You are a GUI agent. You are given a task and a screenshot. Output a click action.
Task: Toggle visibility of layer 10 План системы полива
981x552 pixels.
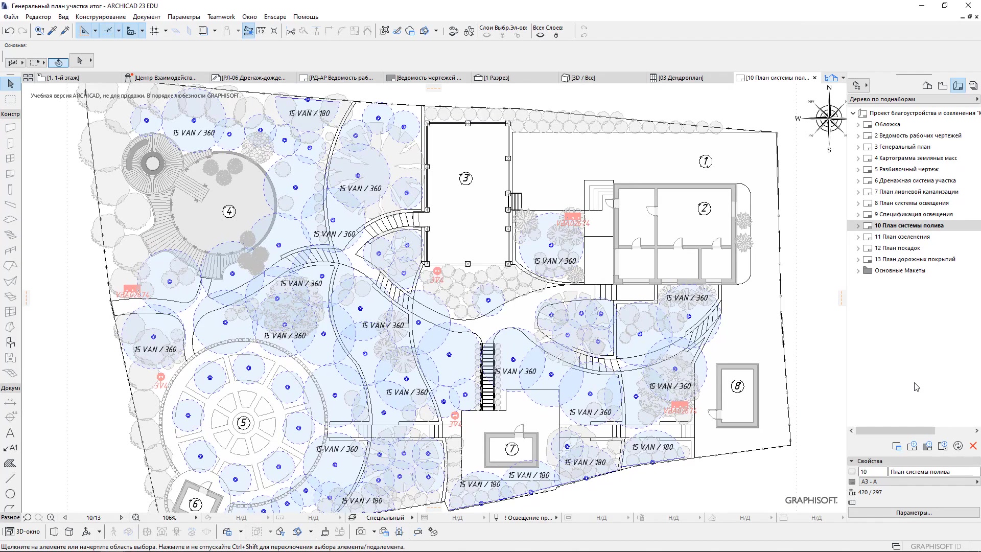(869, 225)
